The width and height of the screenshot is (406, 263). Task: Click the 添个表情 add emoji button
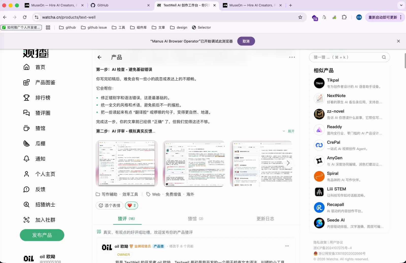[110, 205]
